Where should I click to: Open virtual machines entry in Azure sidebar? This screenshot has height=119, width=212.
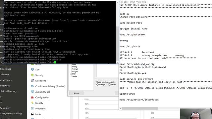pos(5,69)
